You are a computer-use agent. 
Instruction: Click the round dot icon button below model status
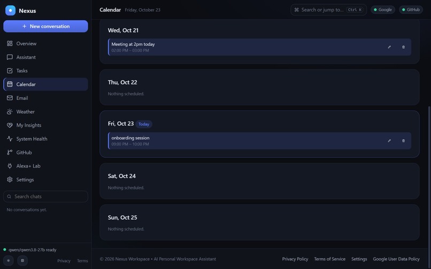point(9,260)
